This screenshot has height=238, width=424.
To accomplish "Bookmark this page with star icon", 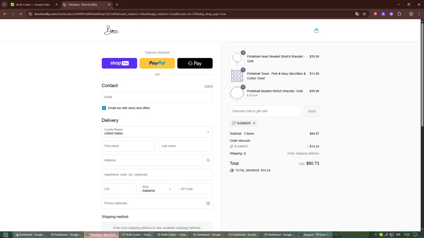I will click(364, 14).
